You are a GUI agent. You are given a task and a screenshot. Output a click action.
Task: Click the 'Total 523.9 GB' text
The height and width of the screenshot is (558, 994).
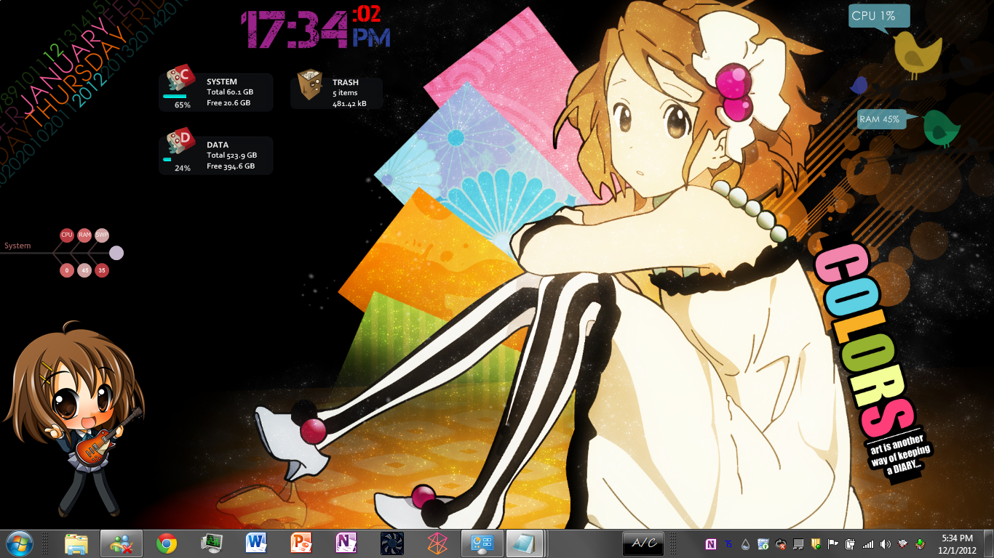click(231, 155)
